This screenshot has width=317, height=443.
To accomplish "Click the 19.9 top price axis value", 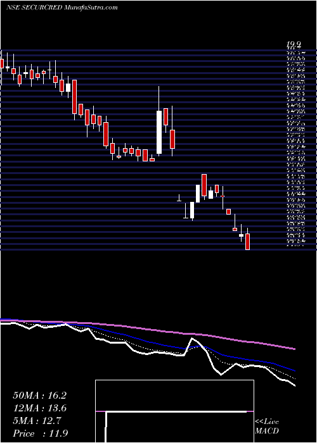I will coord(294,44).
